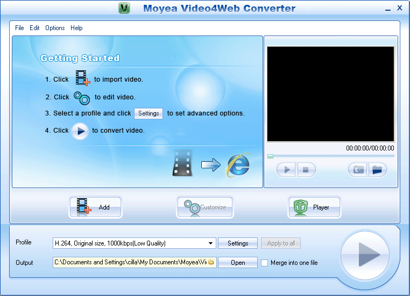Browse output folder via small folder icon
Screen dimensions: 410x296
pos(211,262)
